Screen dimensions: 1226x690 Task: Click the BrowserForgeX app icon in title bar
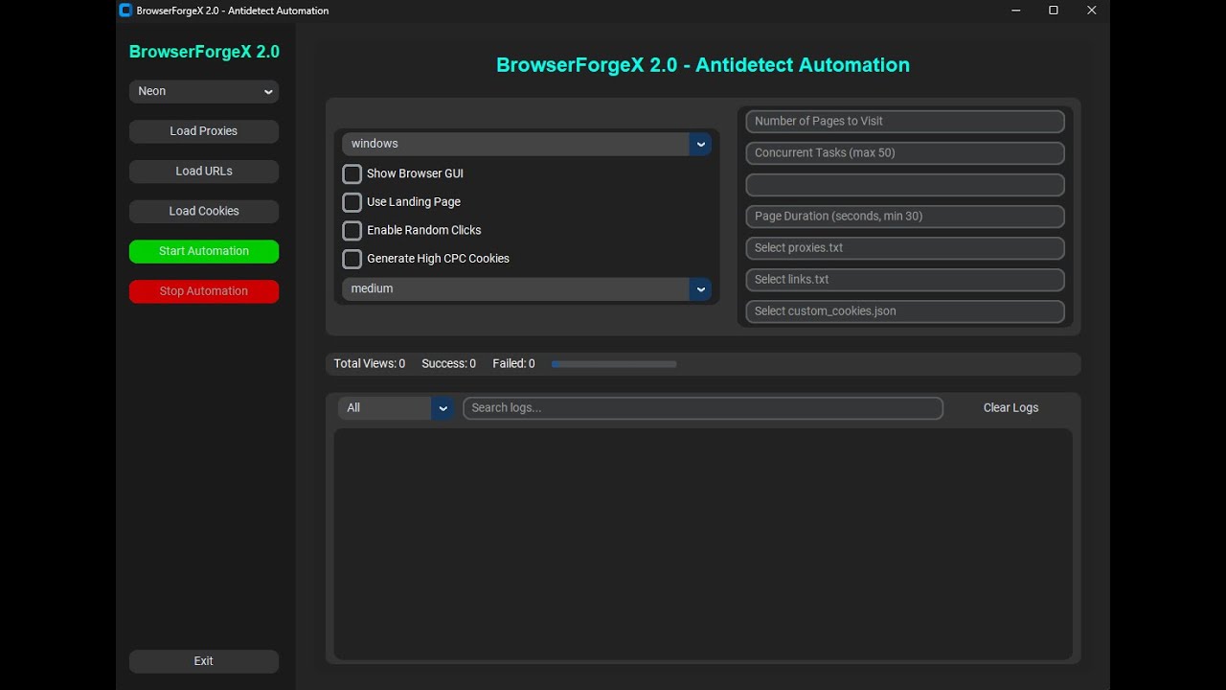click(x=125, y=11)
